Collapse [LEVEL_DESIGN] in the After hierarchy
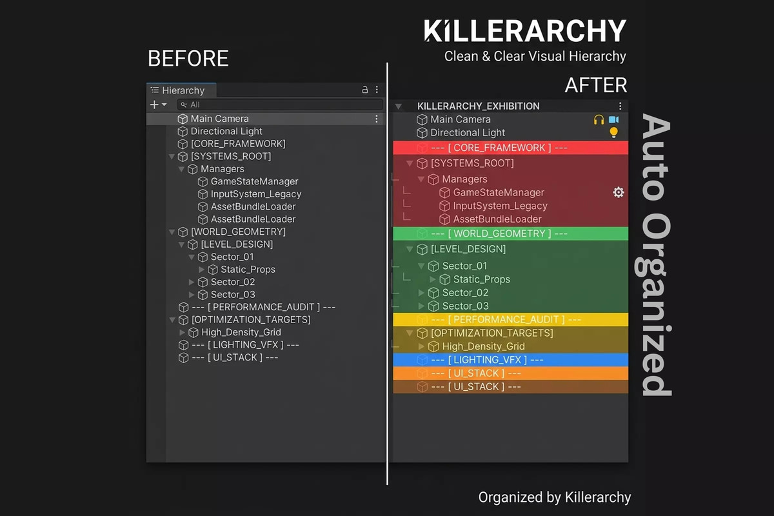Screen dimensions: 774x516 pyautogui.click(x=410, y=249)
